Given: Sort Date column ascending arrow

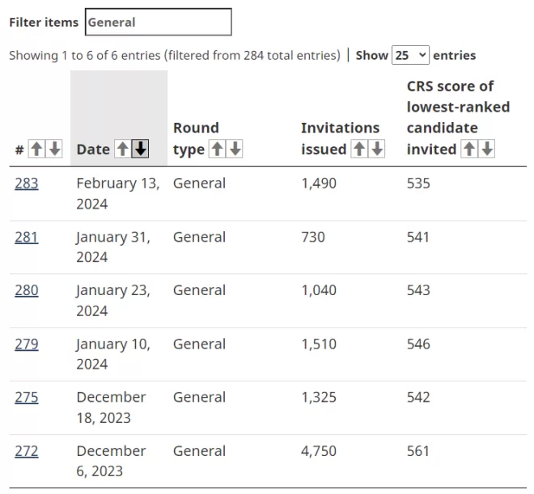Looking at the screenshot, I should pyautogui.click(x=123, y=149).
